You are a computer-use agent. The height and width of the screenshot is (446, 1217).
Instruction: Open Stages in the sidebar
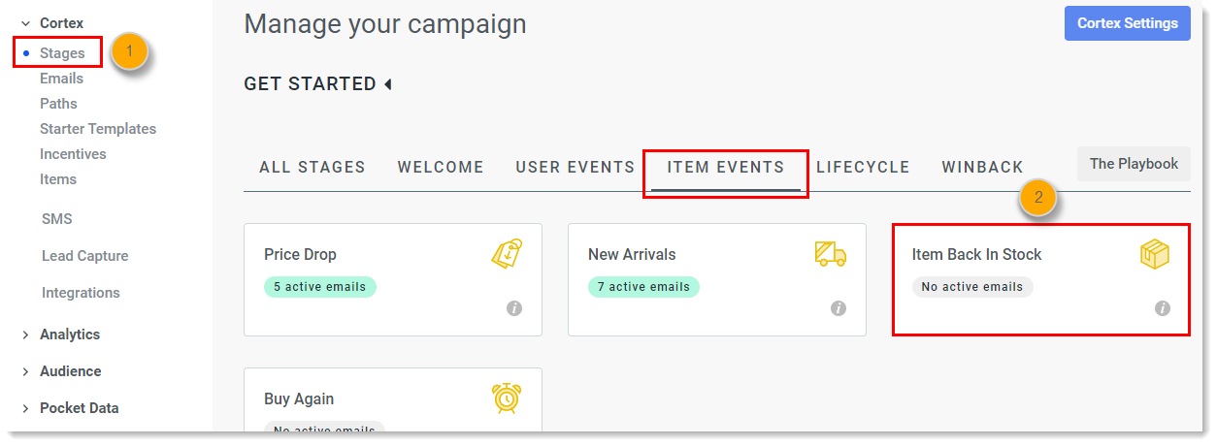point(62,53)
